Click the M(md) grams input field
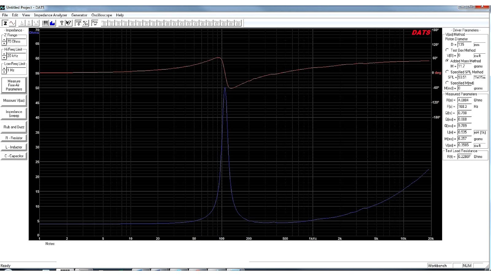This screenshot has height=276, width=491. click(464, 88)
